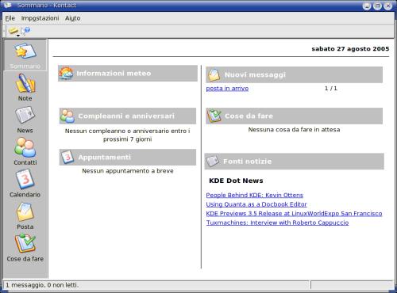Click the Fonti notizie header

point(295,161)
